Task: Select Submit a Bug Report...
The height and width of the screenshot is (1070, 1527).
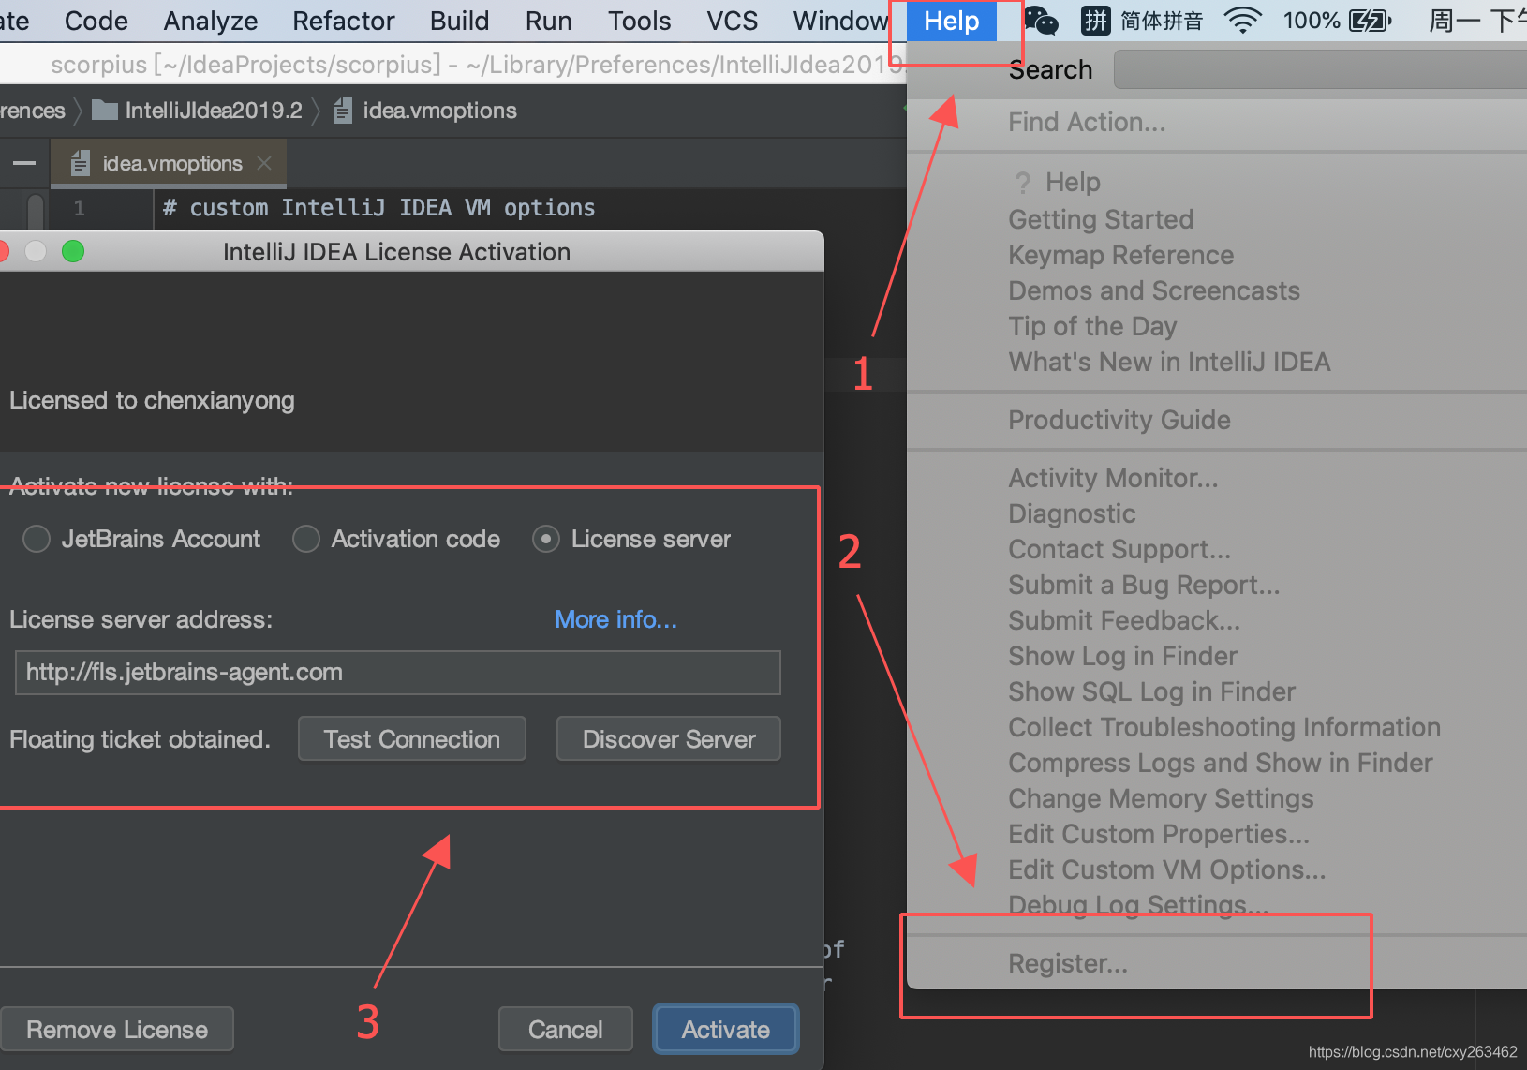Action: 1144,585
